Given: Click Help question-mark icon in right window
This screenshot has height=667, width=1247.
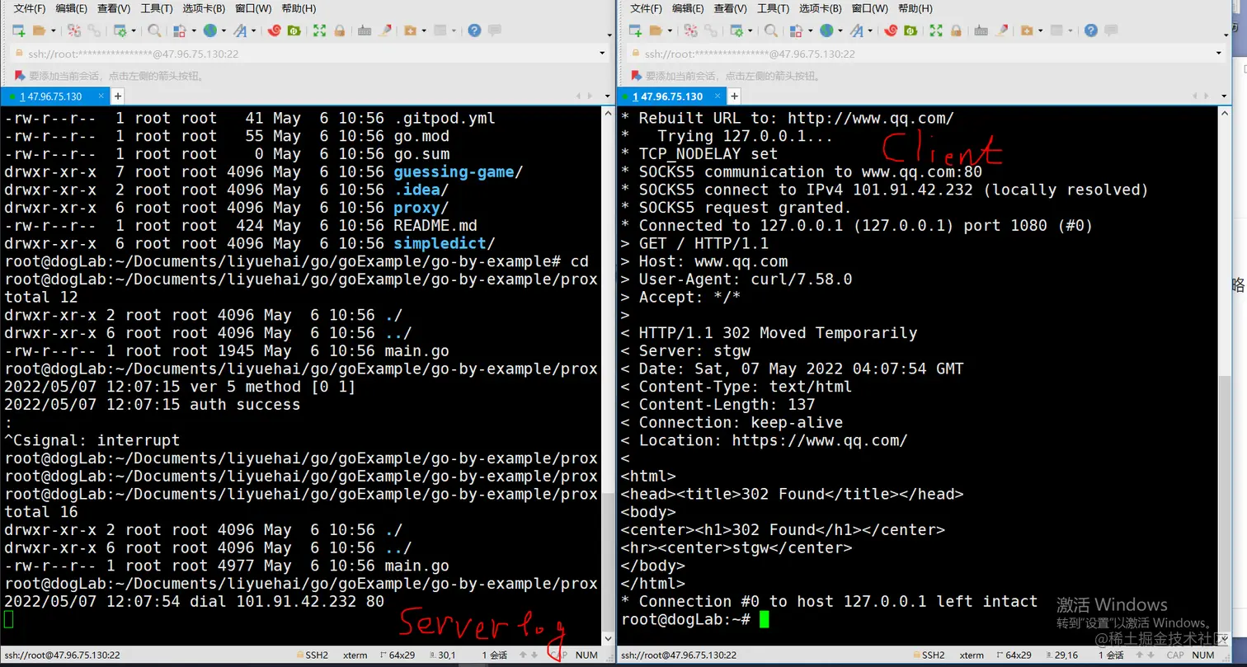Looking at the screenshot, I should [1091, 31].
